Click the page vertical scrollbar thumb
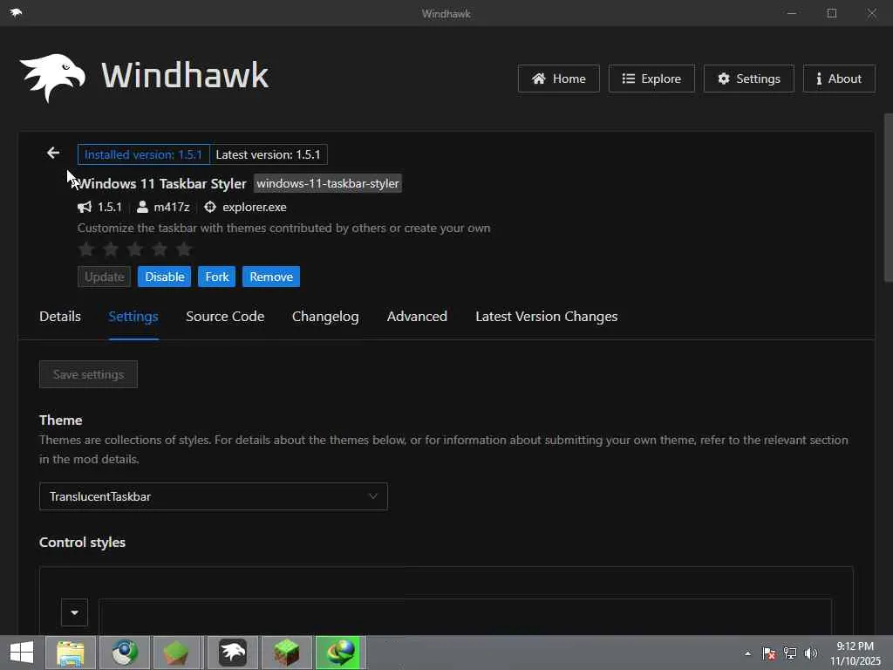Viewport: 893px width, 670px height. pyautogui.click(x=888, y=198)
